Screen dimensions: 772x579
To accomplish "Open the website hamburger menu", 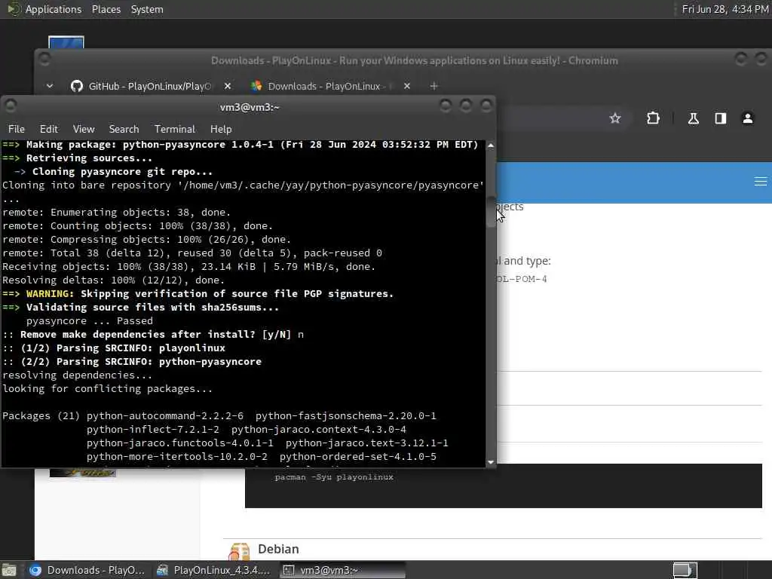I will click(760, 182).
